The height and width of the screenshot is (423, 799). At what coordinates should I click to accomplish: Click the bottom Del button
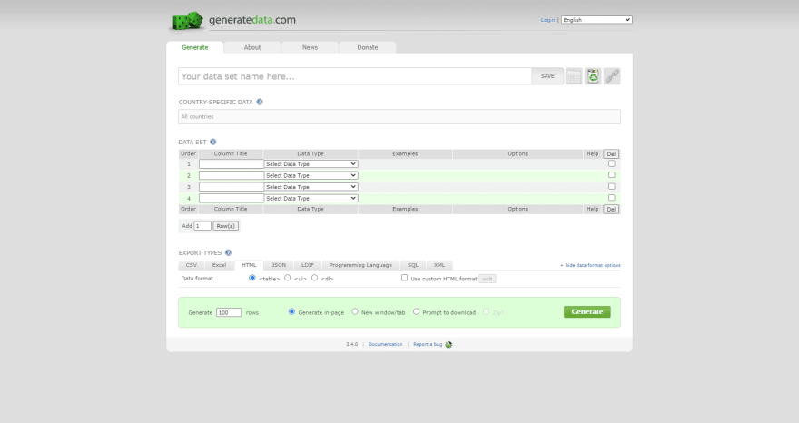(611, 210)
